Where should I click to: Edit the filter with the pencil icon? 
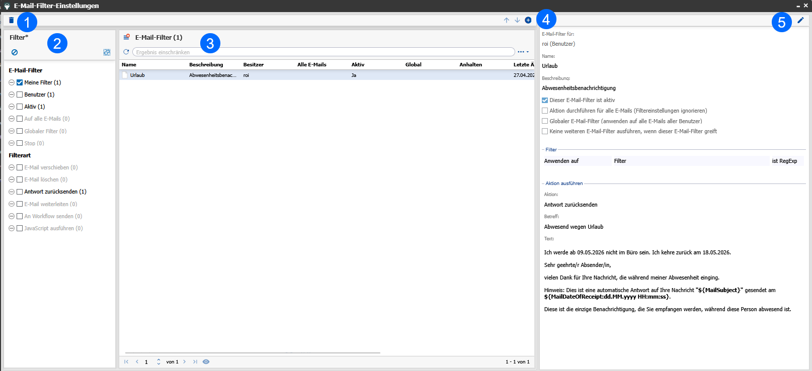[x=800, y=20]
